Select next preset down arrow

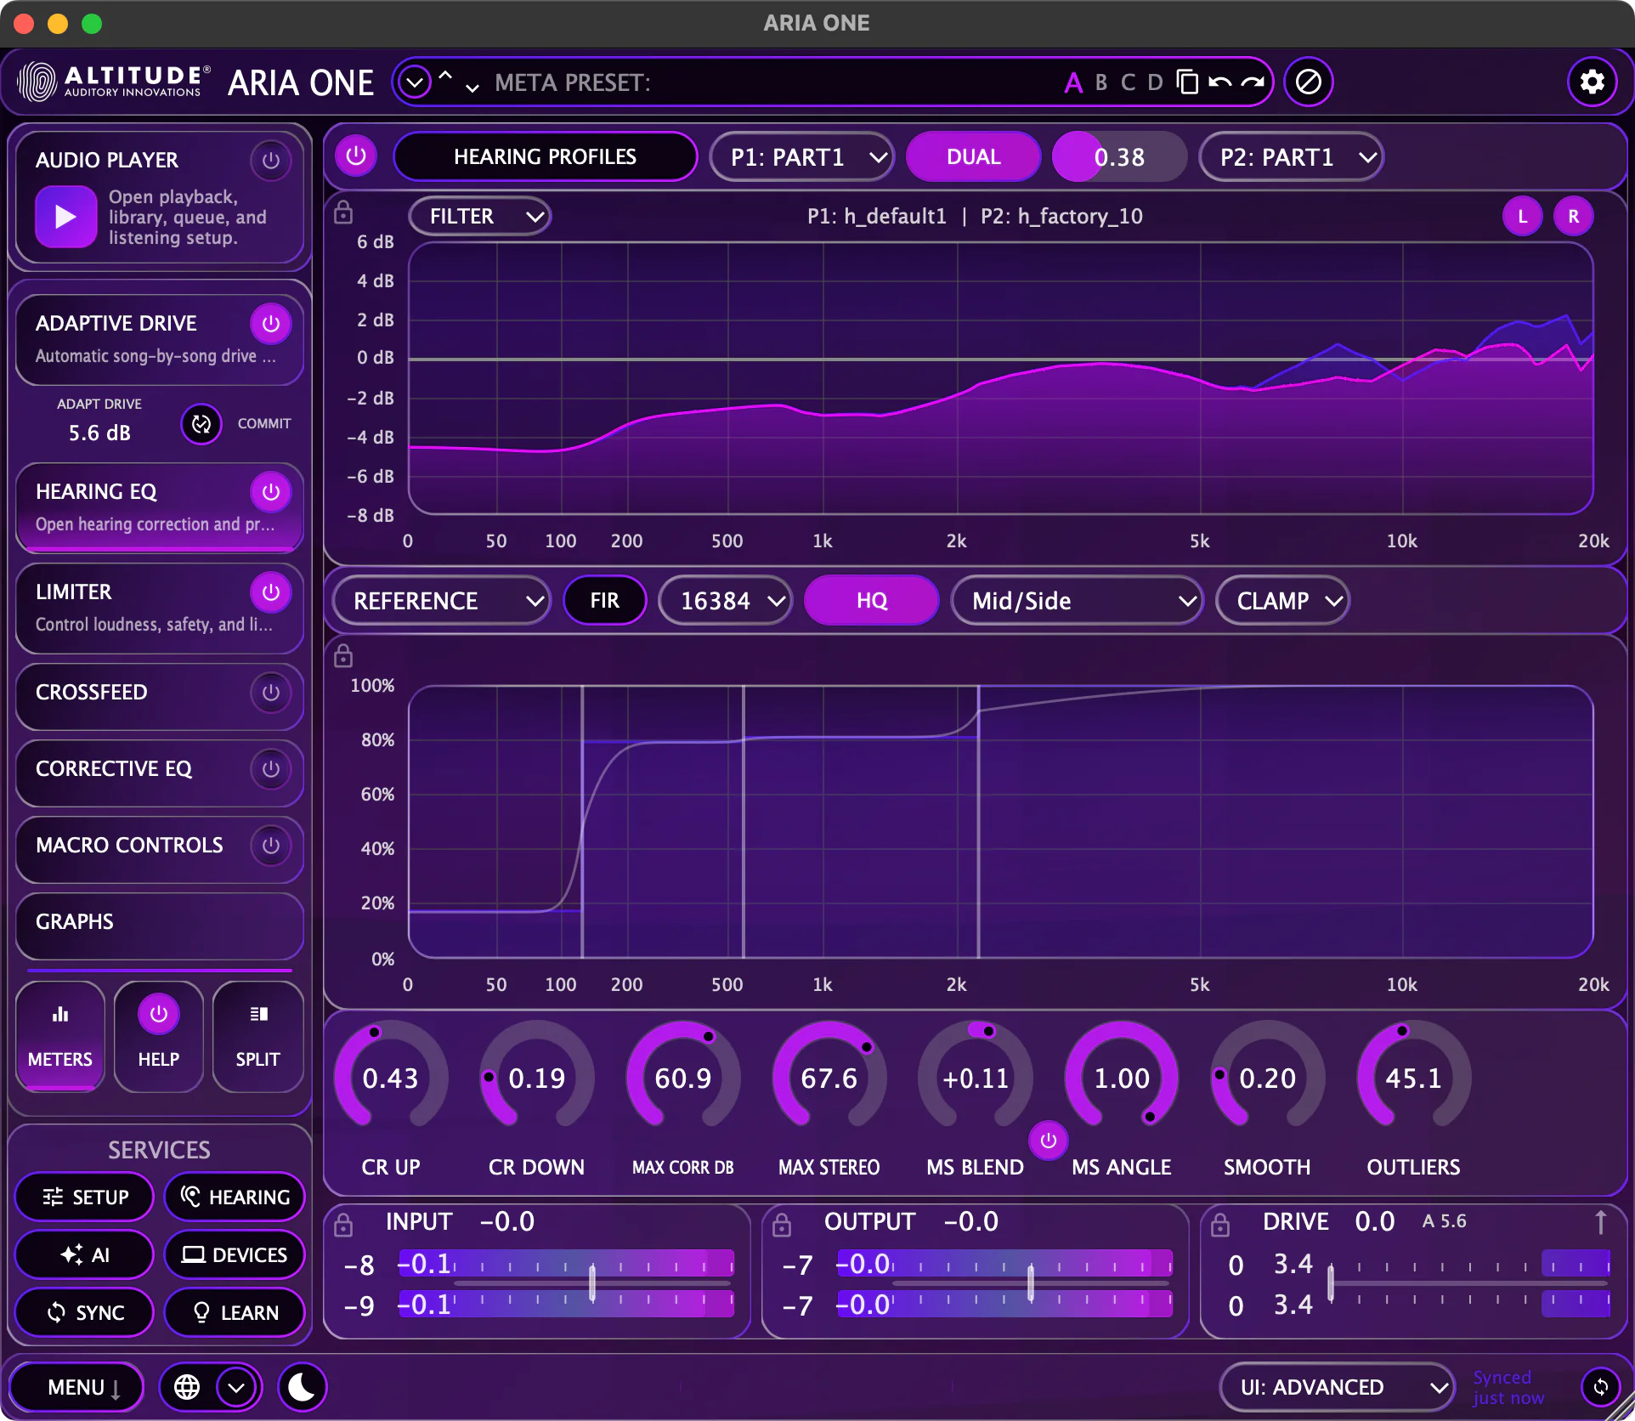coord(472,88)
